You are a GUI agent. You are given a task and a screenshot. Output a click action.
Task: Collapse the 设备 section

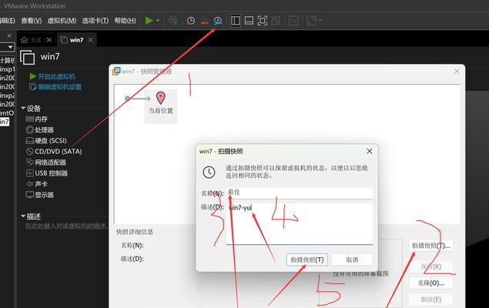pyautogui.click(x=23, y=108)
